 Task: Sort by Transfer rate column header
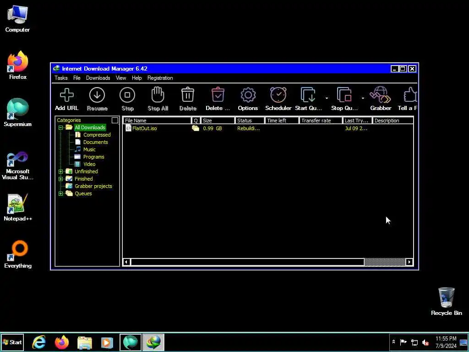pyautogui.click(x=321, y=121)
